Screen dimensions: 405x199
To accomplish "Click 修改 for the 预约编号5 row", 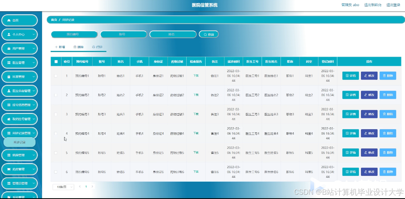I will coord(369,153).
